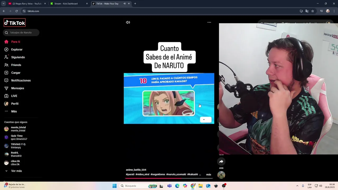Open File Explorer from taskbar
The width and height of the screenshot is (338, 190).
coord(200,186)
